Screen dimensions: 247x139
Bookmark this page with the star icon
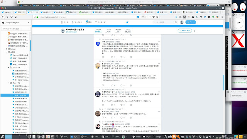click(x=157, y=17)
